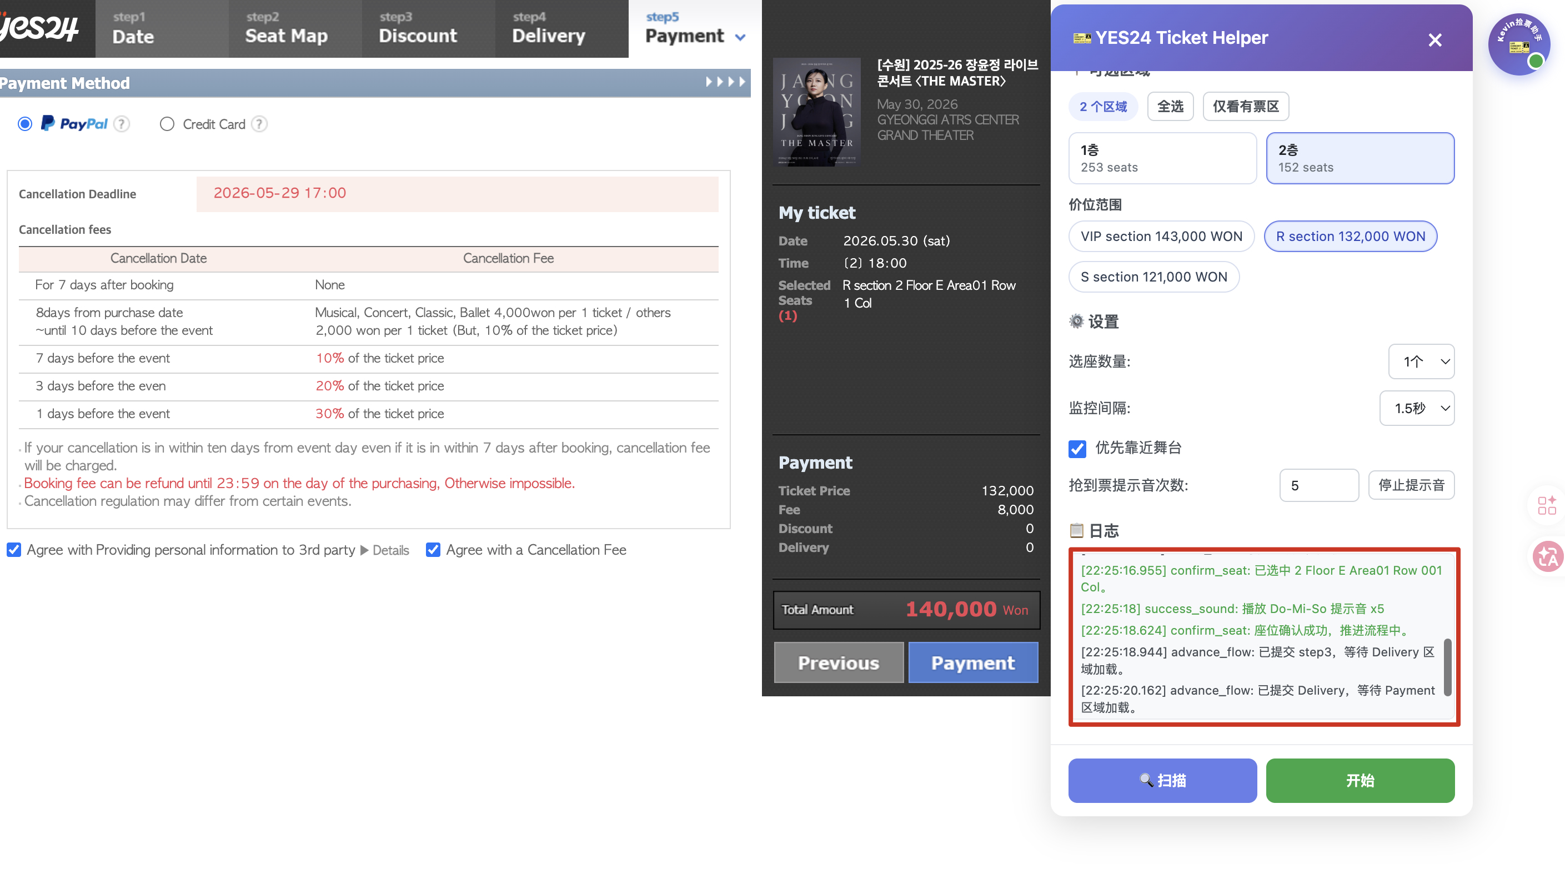Click the 20% of the ticket price row
Viewport: 1565px width, 884px height.
[x=368, y=386]
